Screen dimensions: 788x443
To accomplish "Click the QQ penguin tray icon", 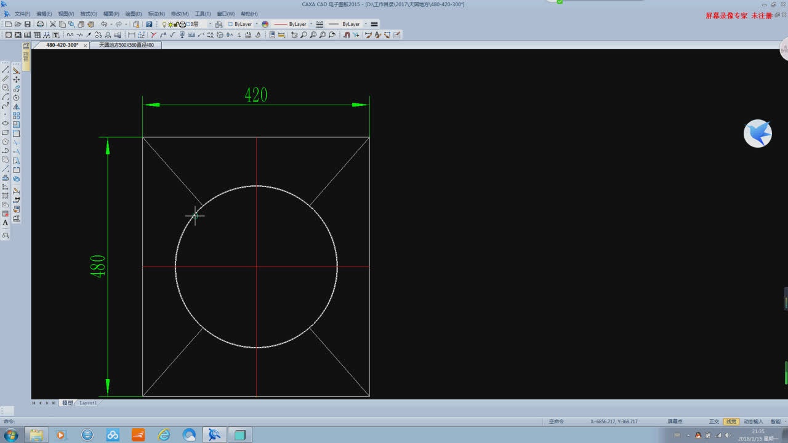I will 698,435.
